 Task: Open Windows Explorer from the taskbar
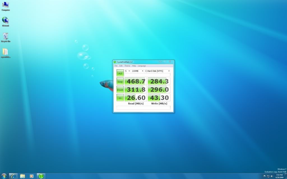click(22, 176)
